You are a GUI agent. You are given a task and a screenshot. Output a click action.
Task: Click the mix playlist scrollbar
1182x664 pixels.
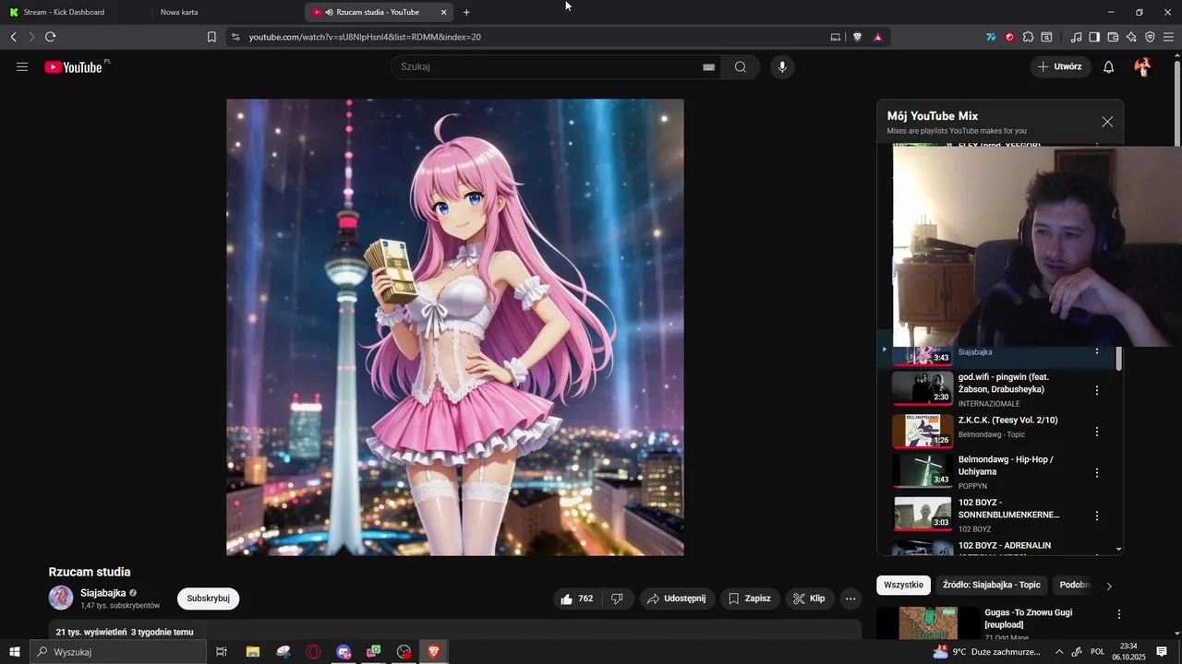[1119, 359]
